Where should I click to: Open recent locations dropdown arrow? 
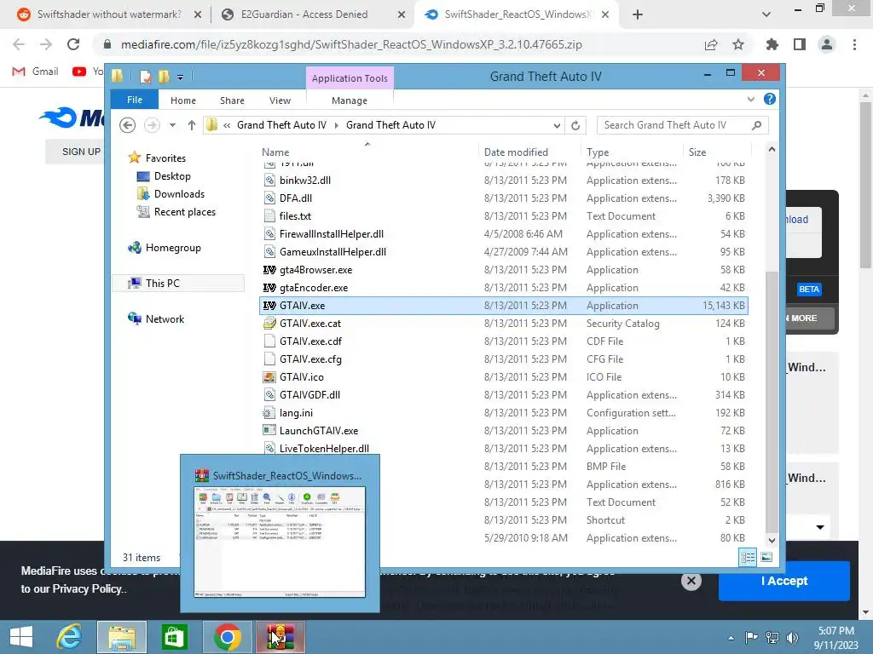[172, 125]
